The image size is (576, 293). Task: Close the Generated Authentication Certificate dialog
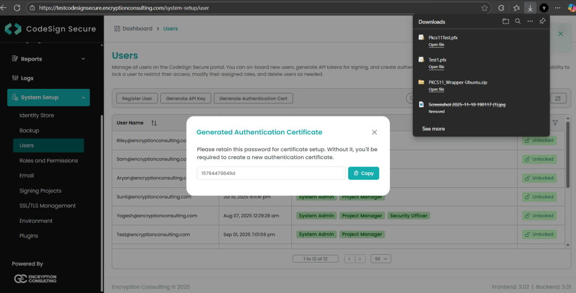[374, 132]
